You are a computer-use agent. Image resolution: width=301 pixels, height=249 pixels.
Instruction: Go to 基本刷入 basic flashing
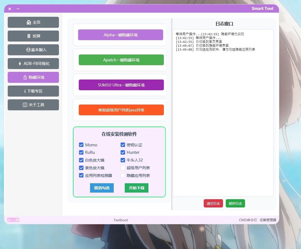click(33, 50)
